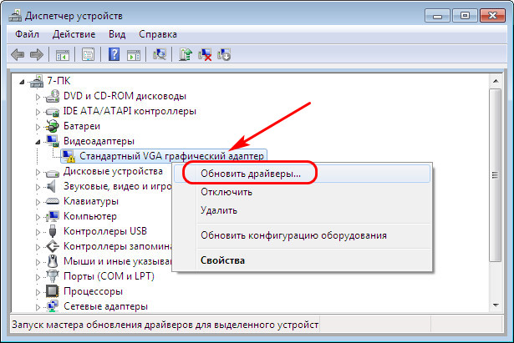Click the scrollbar down arrow

[496, 305]
